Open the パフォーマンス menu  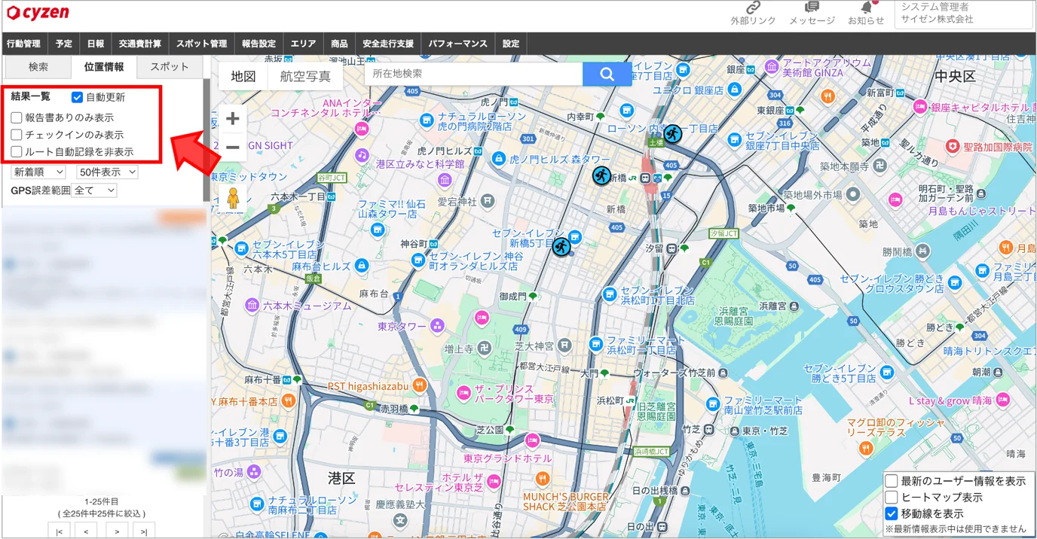tap(458, 44)
